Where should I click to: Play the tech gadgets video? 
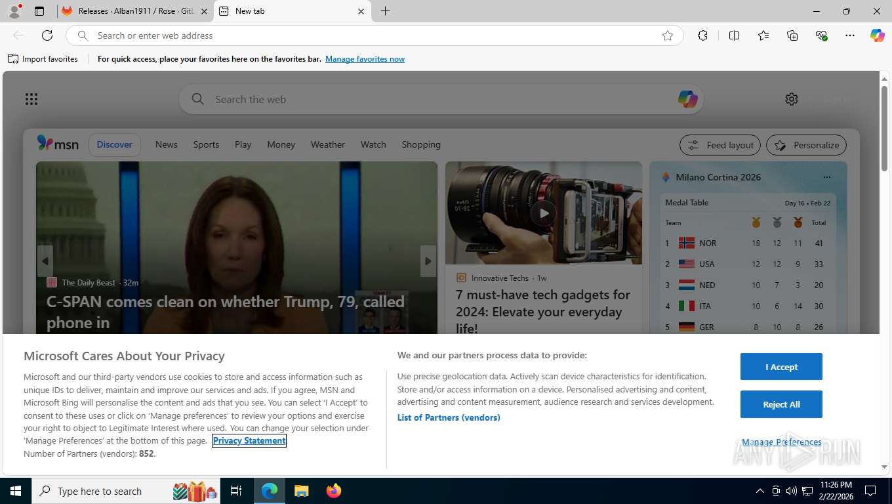(543, 213)
